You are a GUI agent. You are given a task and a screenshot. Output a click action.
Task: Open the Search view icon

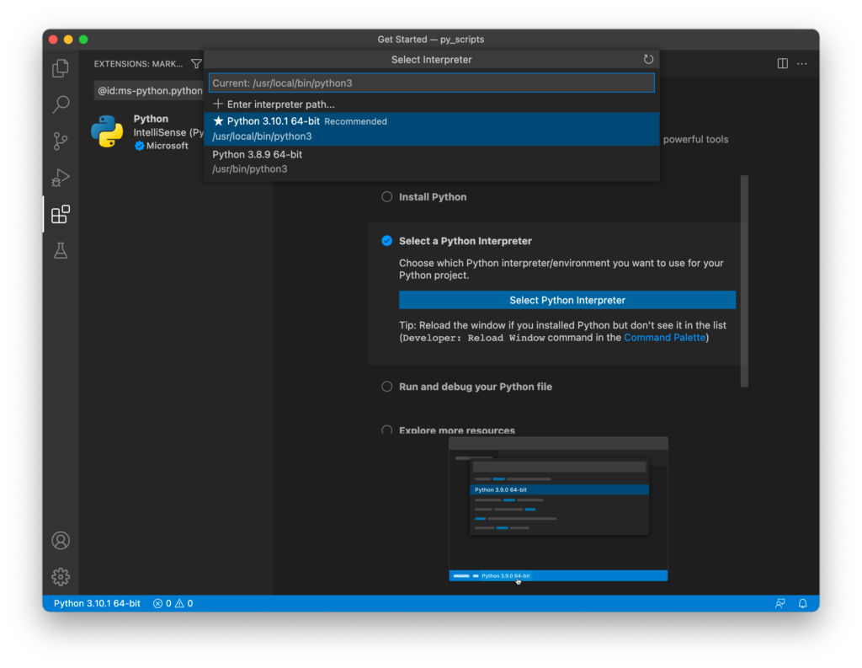[x=61, y=104]
